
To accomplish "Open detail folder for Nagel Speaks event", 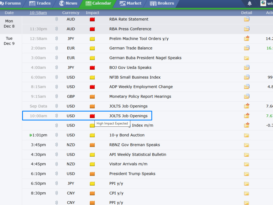I will tap(246, 58).
